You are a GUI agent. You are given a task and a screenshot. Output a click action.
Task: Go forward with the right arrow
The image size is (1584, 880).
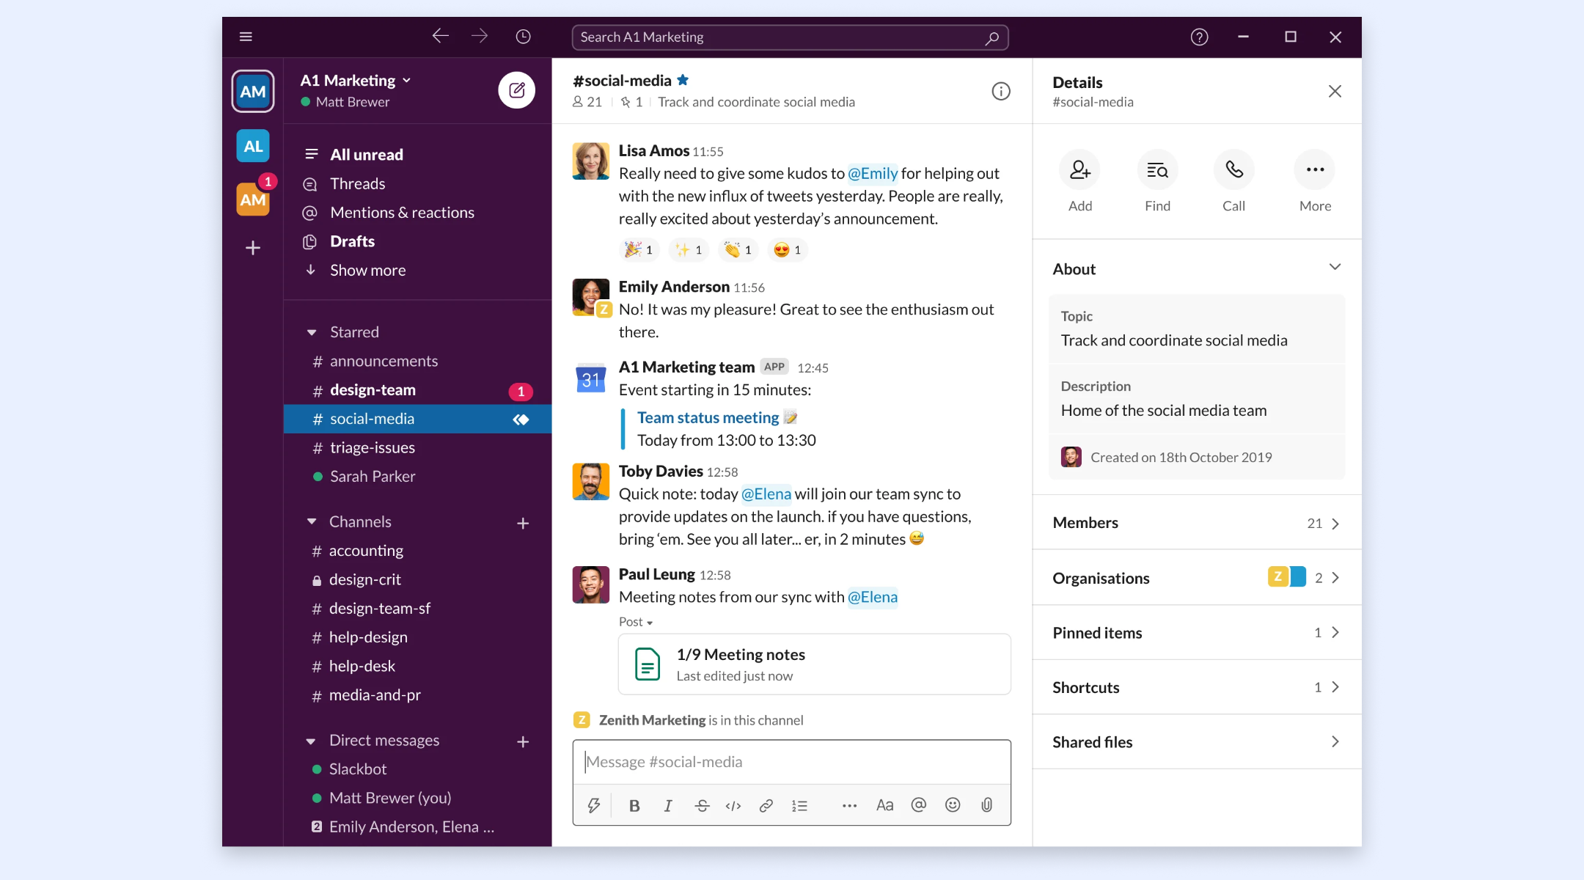point(480,36)
